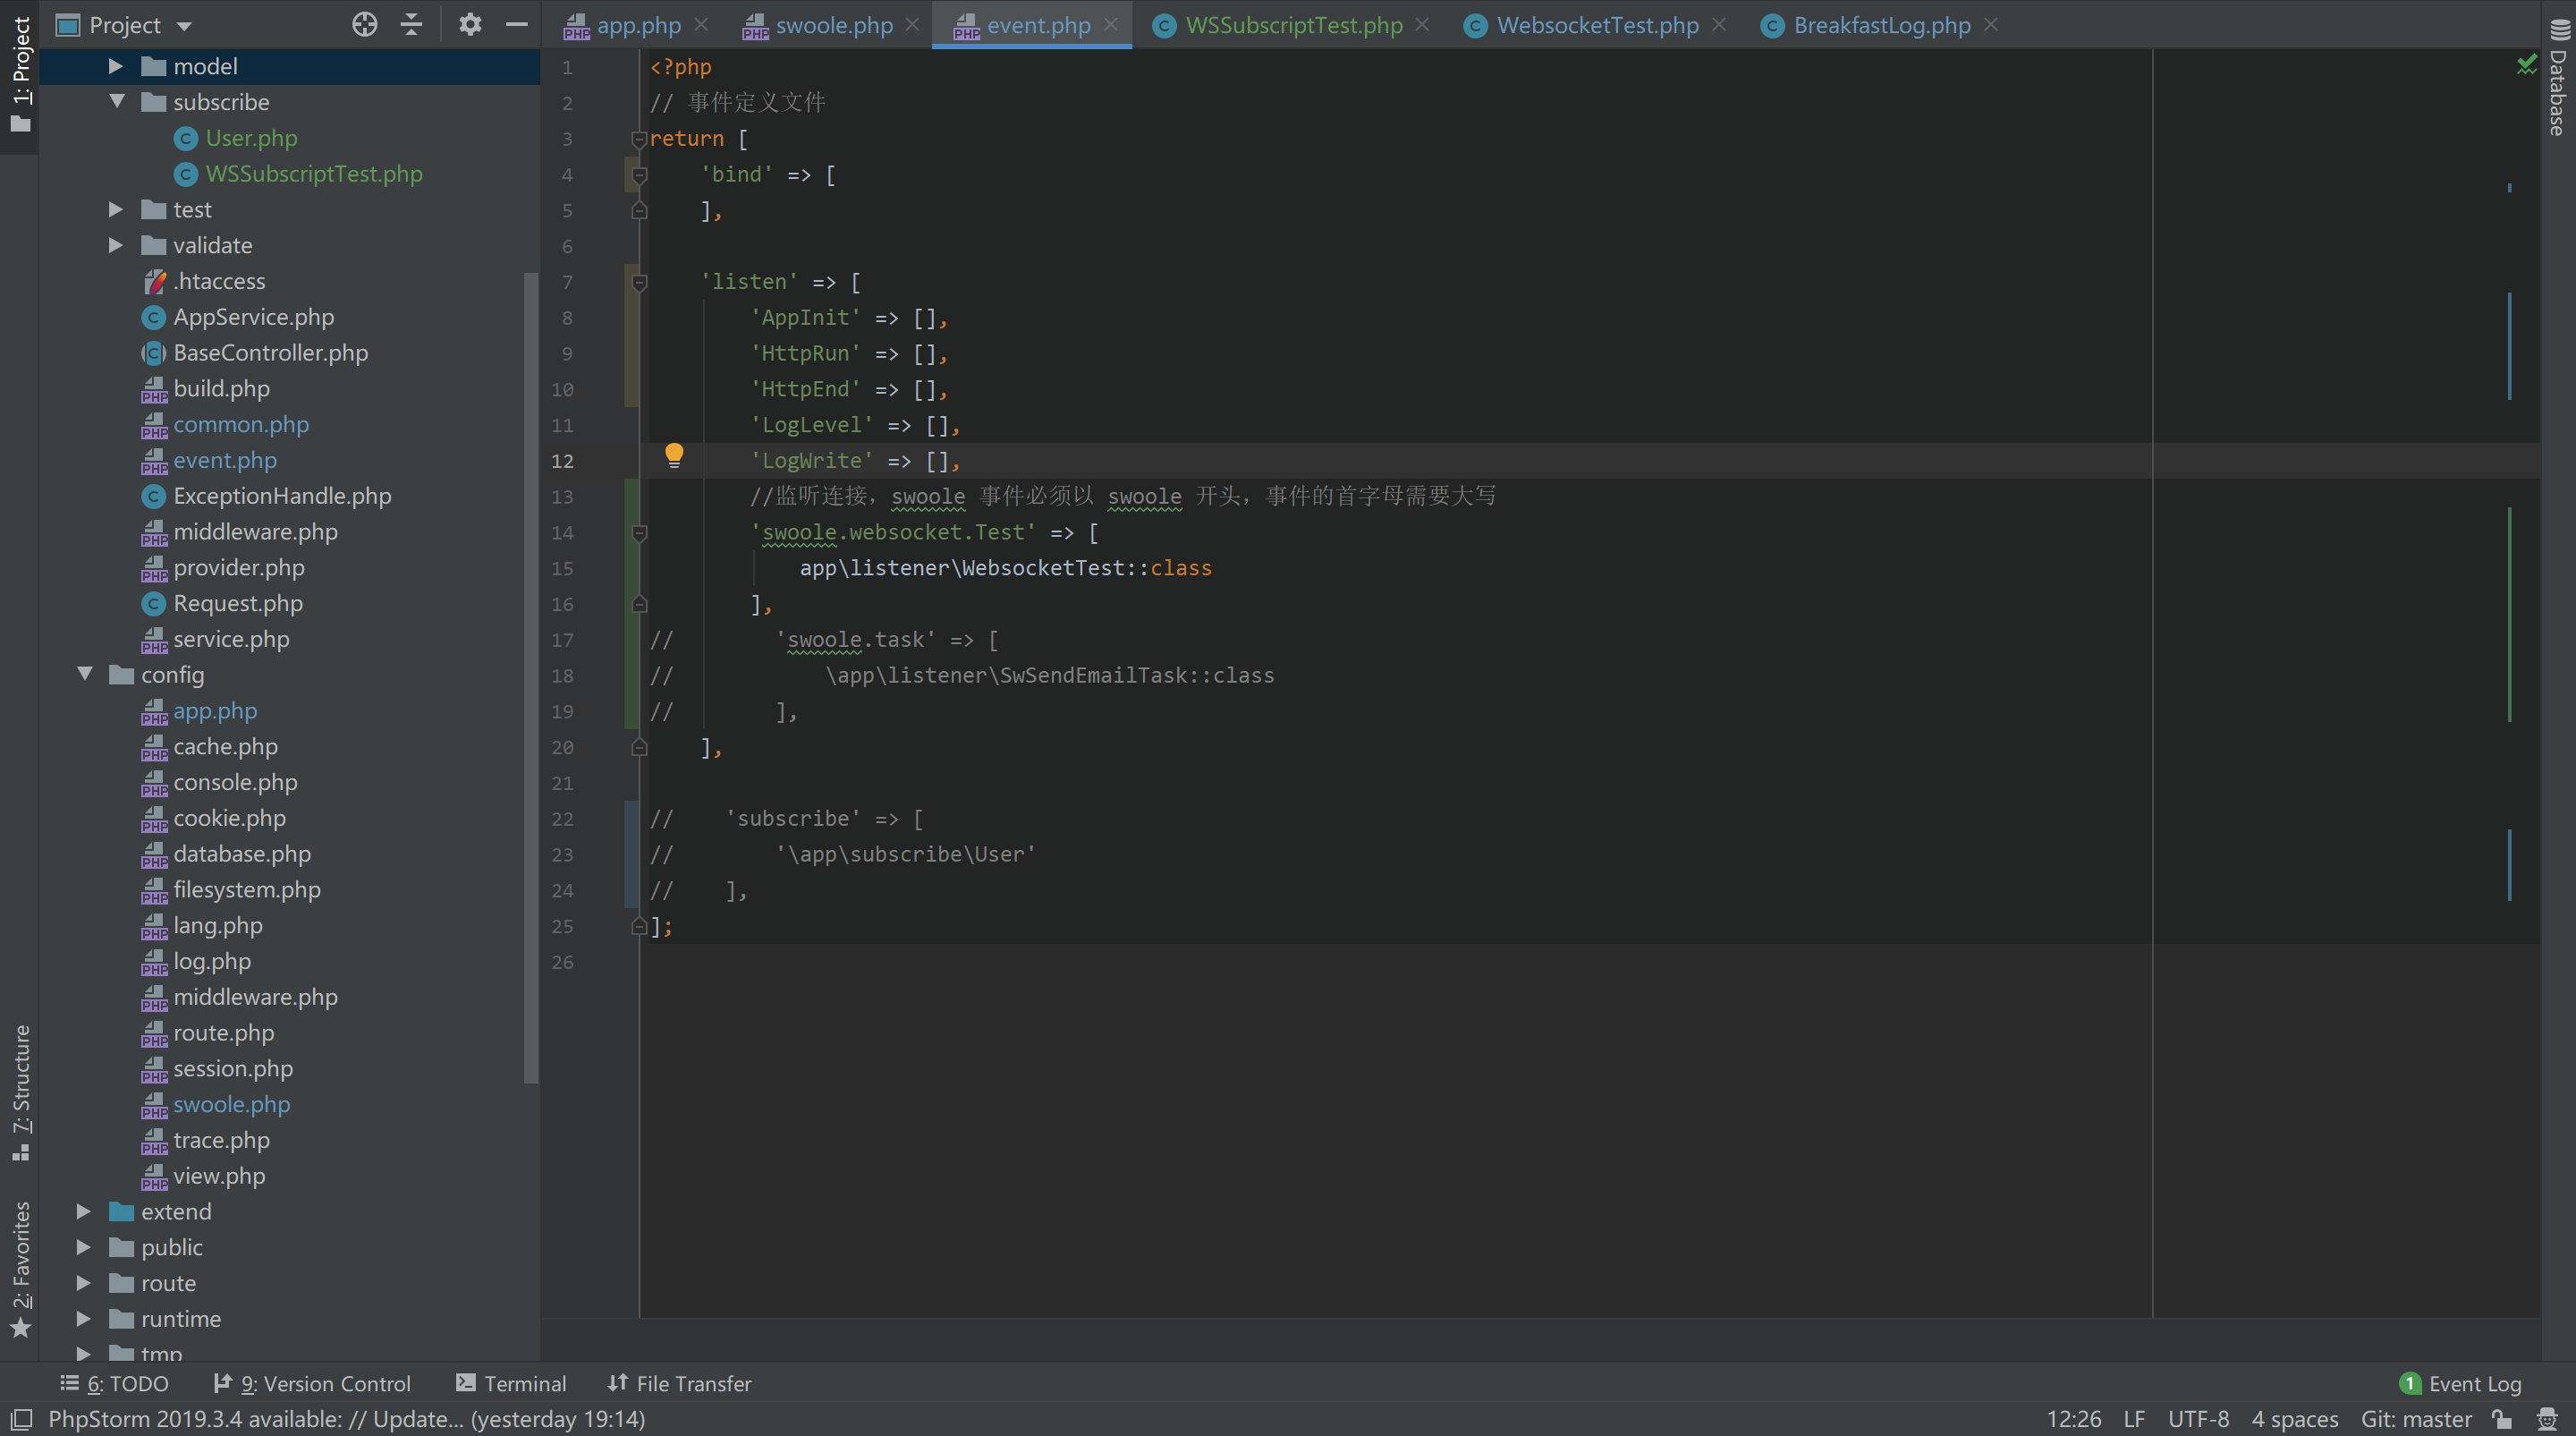This screenshot has height=1436, width=2576.
Task: Collapse the config folder
Action: [x=85, y=675]
